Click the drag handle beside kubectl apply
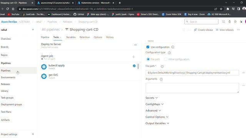 pyautogui.click(x=138, y=66)
